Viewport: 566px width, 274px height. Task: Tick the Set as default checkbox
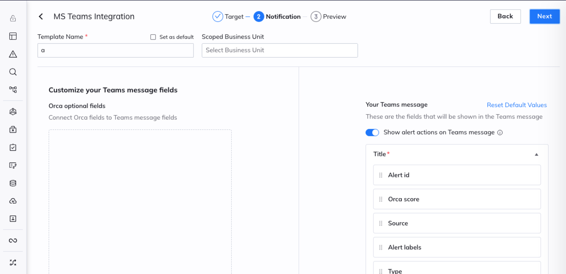[153, 37]
